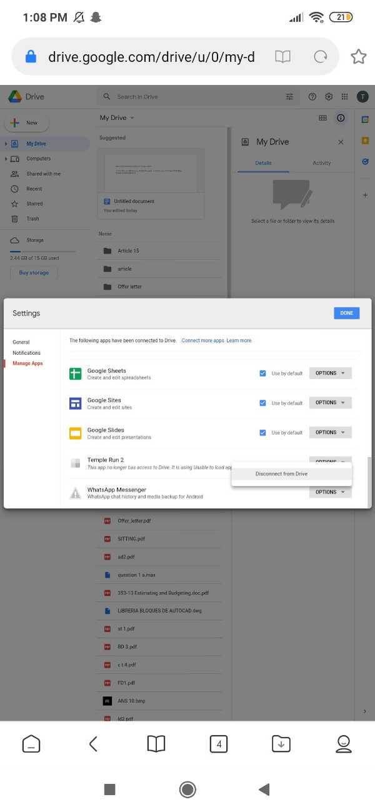
Task: Open the browser profile icon
Action: point(344,743)
